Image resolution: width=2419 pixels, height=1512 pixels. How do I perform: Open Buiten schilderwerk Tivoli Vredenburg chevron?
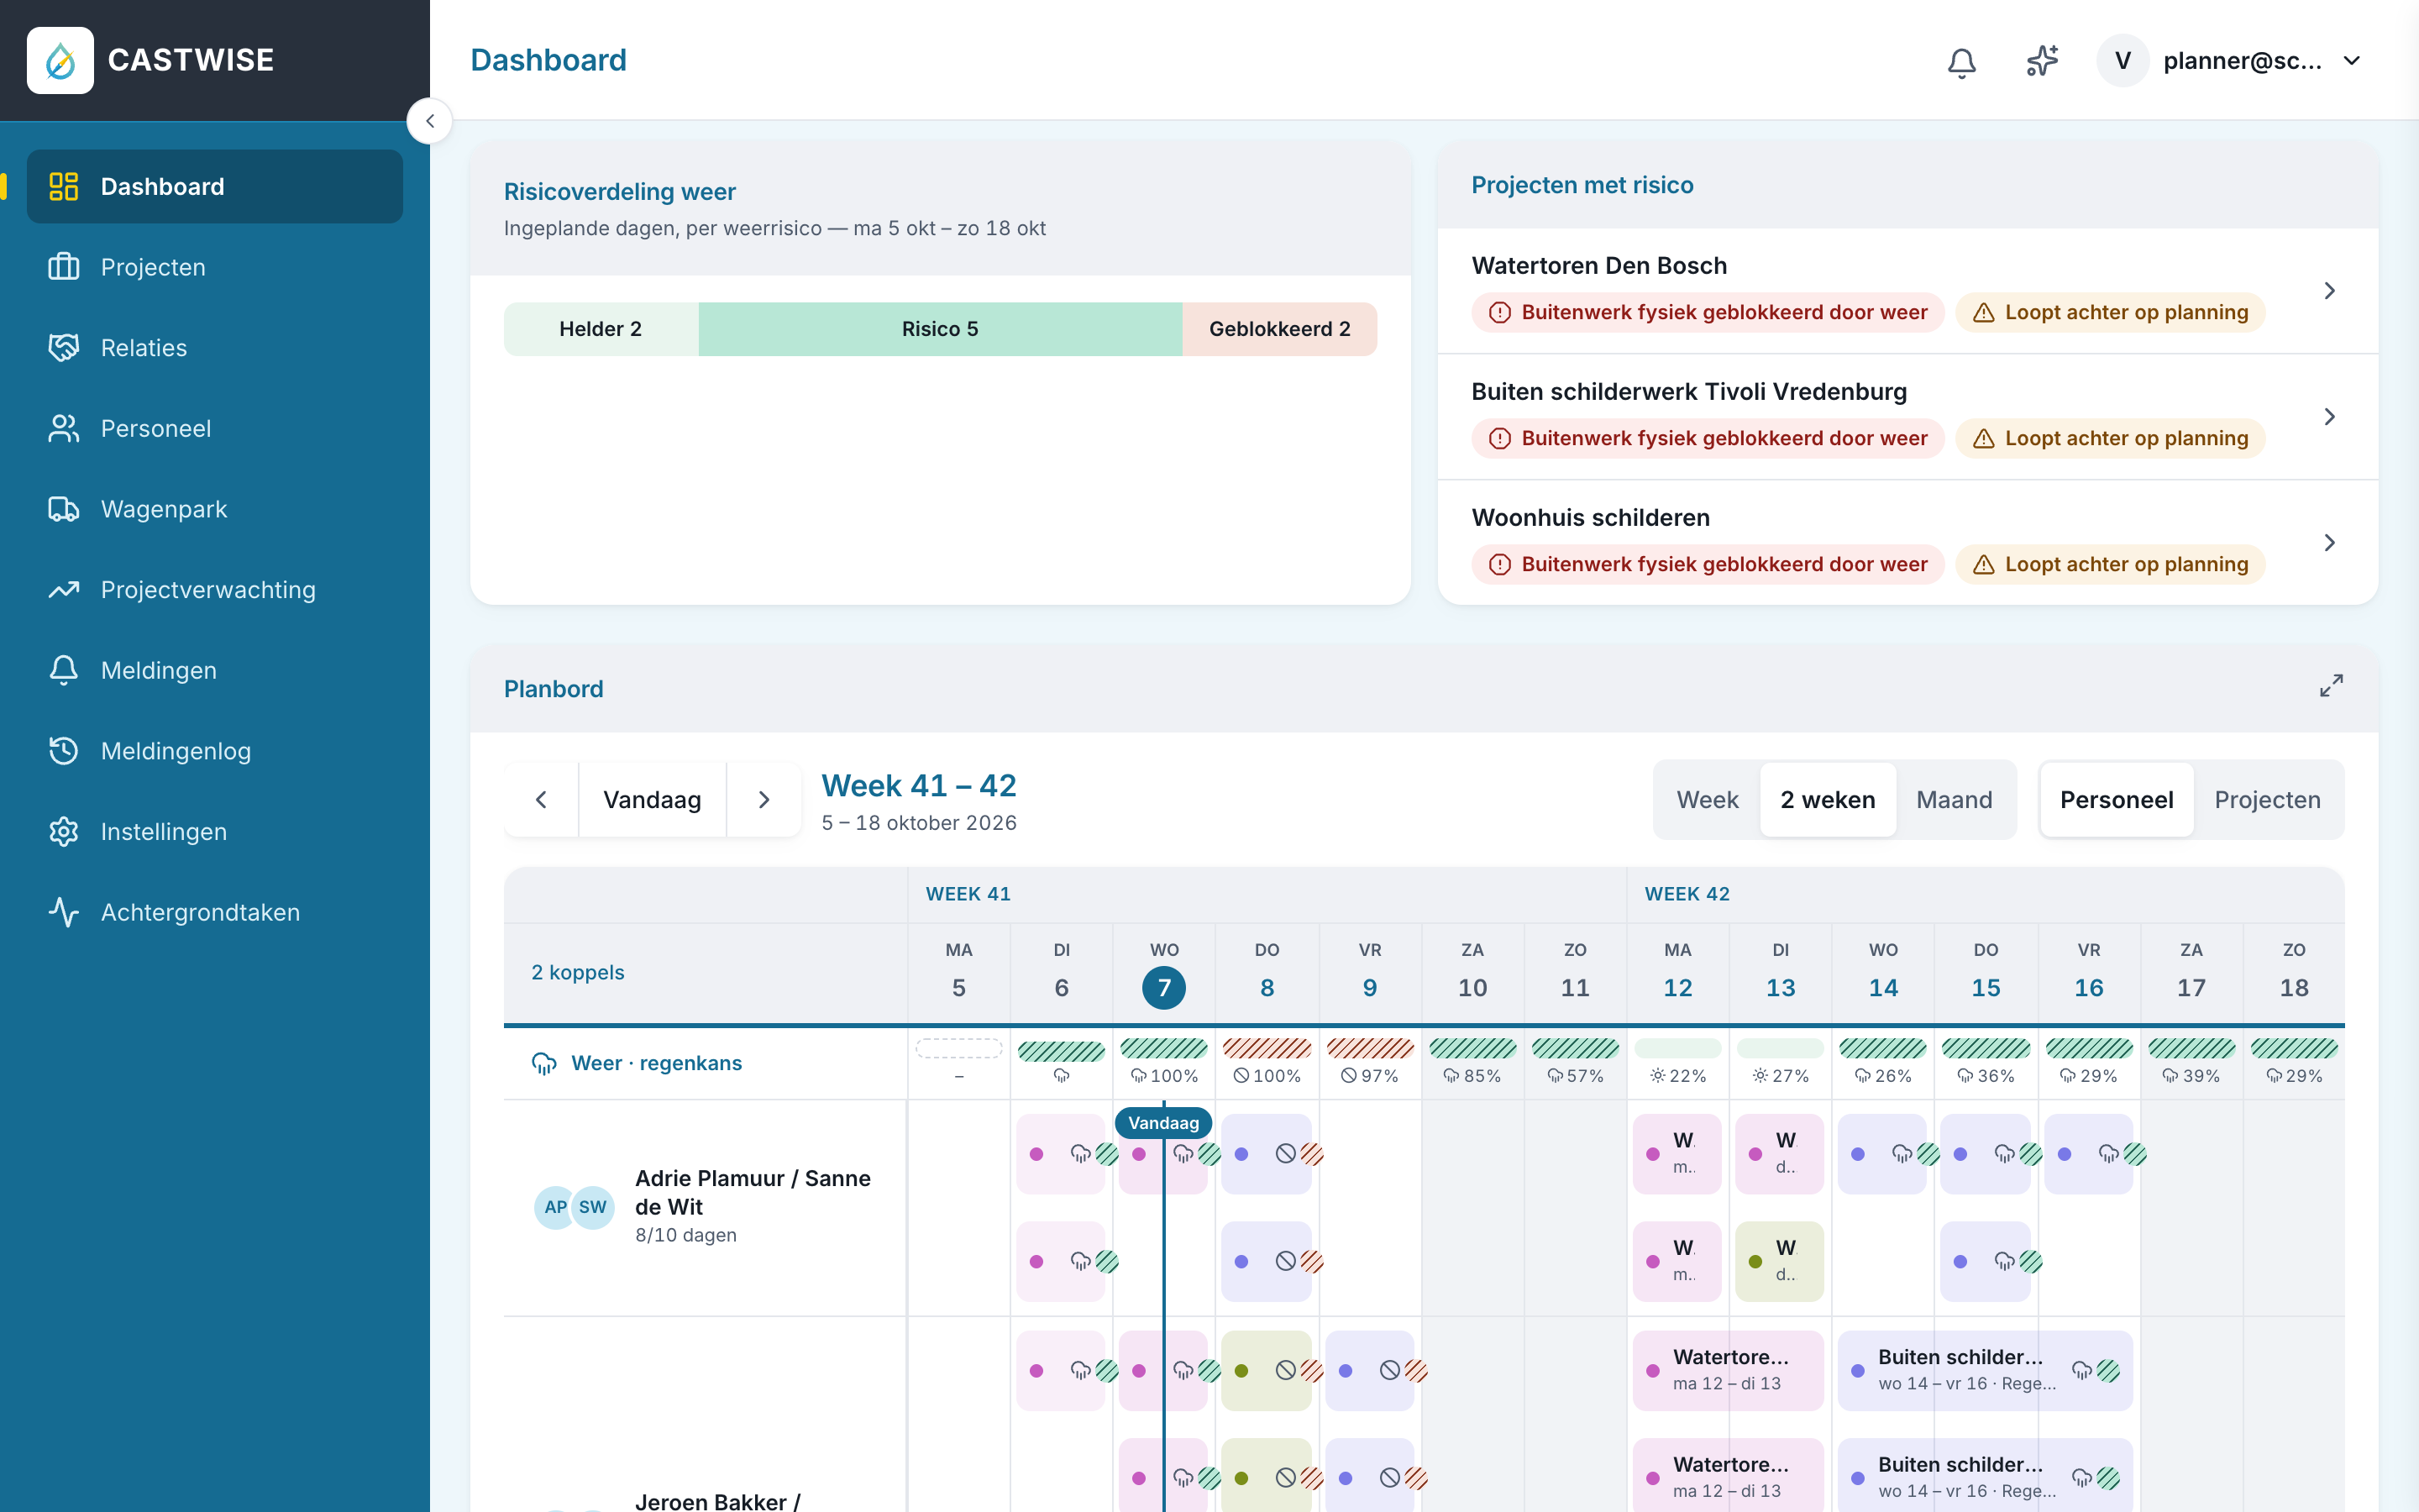point(2329,417)
